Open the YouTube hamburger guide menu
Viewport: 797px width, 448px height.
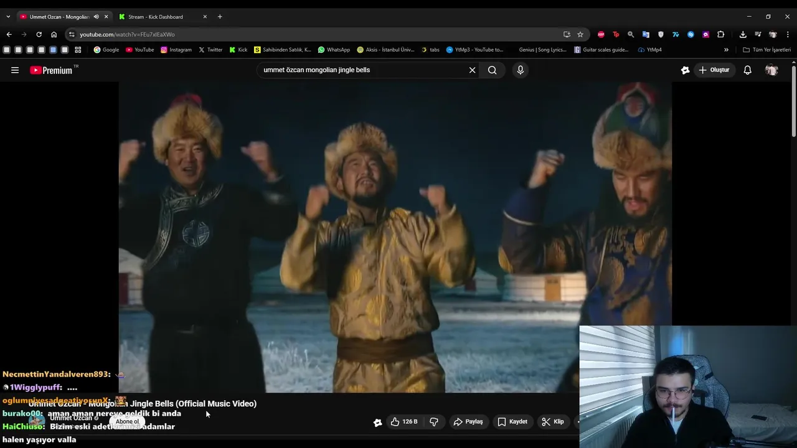(x=15, y=70)
